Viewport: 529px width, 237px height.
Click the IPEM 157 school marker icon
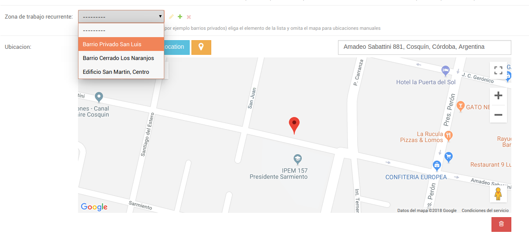[297, 160]
